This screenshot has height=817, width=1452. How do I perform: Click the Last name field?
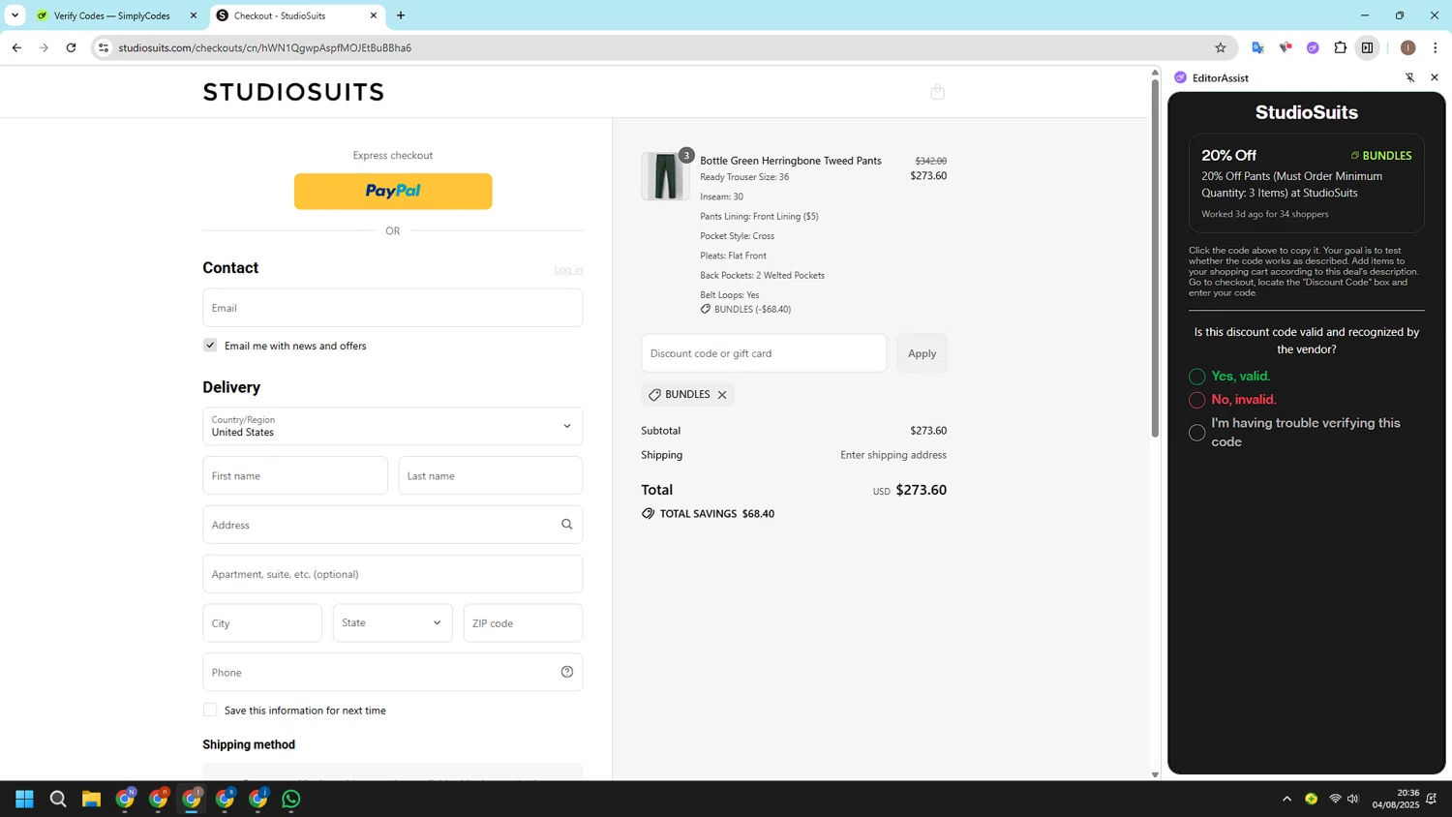click(490, 475)
